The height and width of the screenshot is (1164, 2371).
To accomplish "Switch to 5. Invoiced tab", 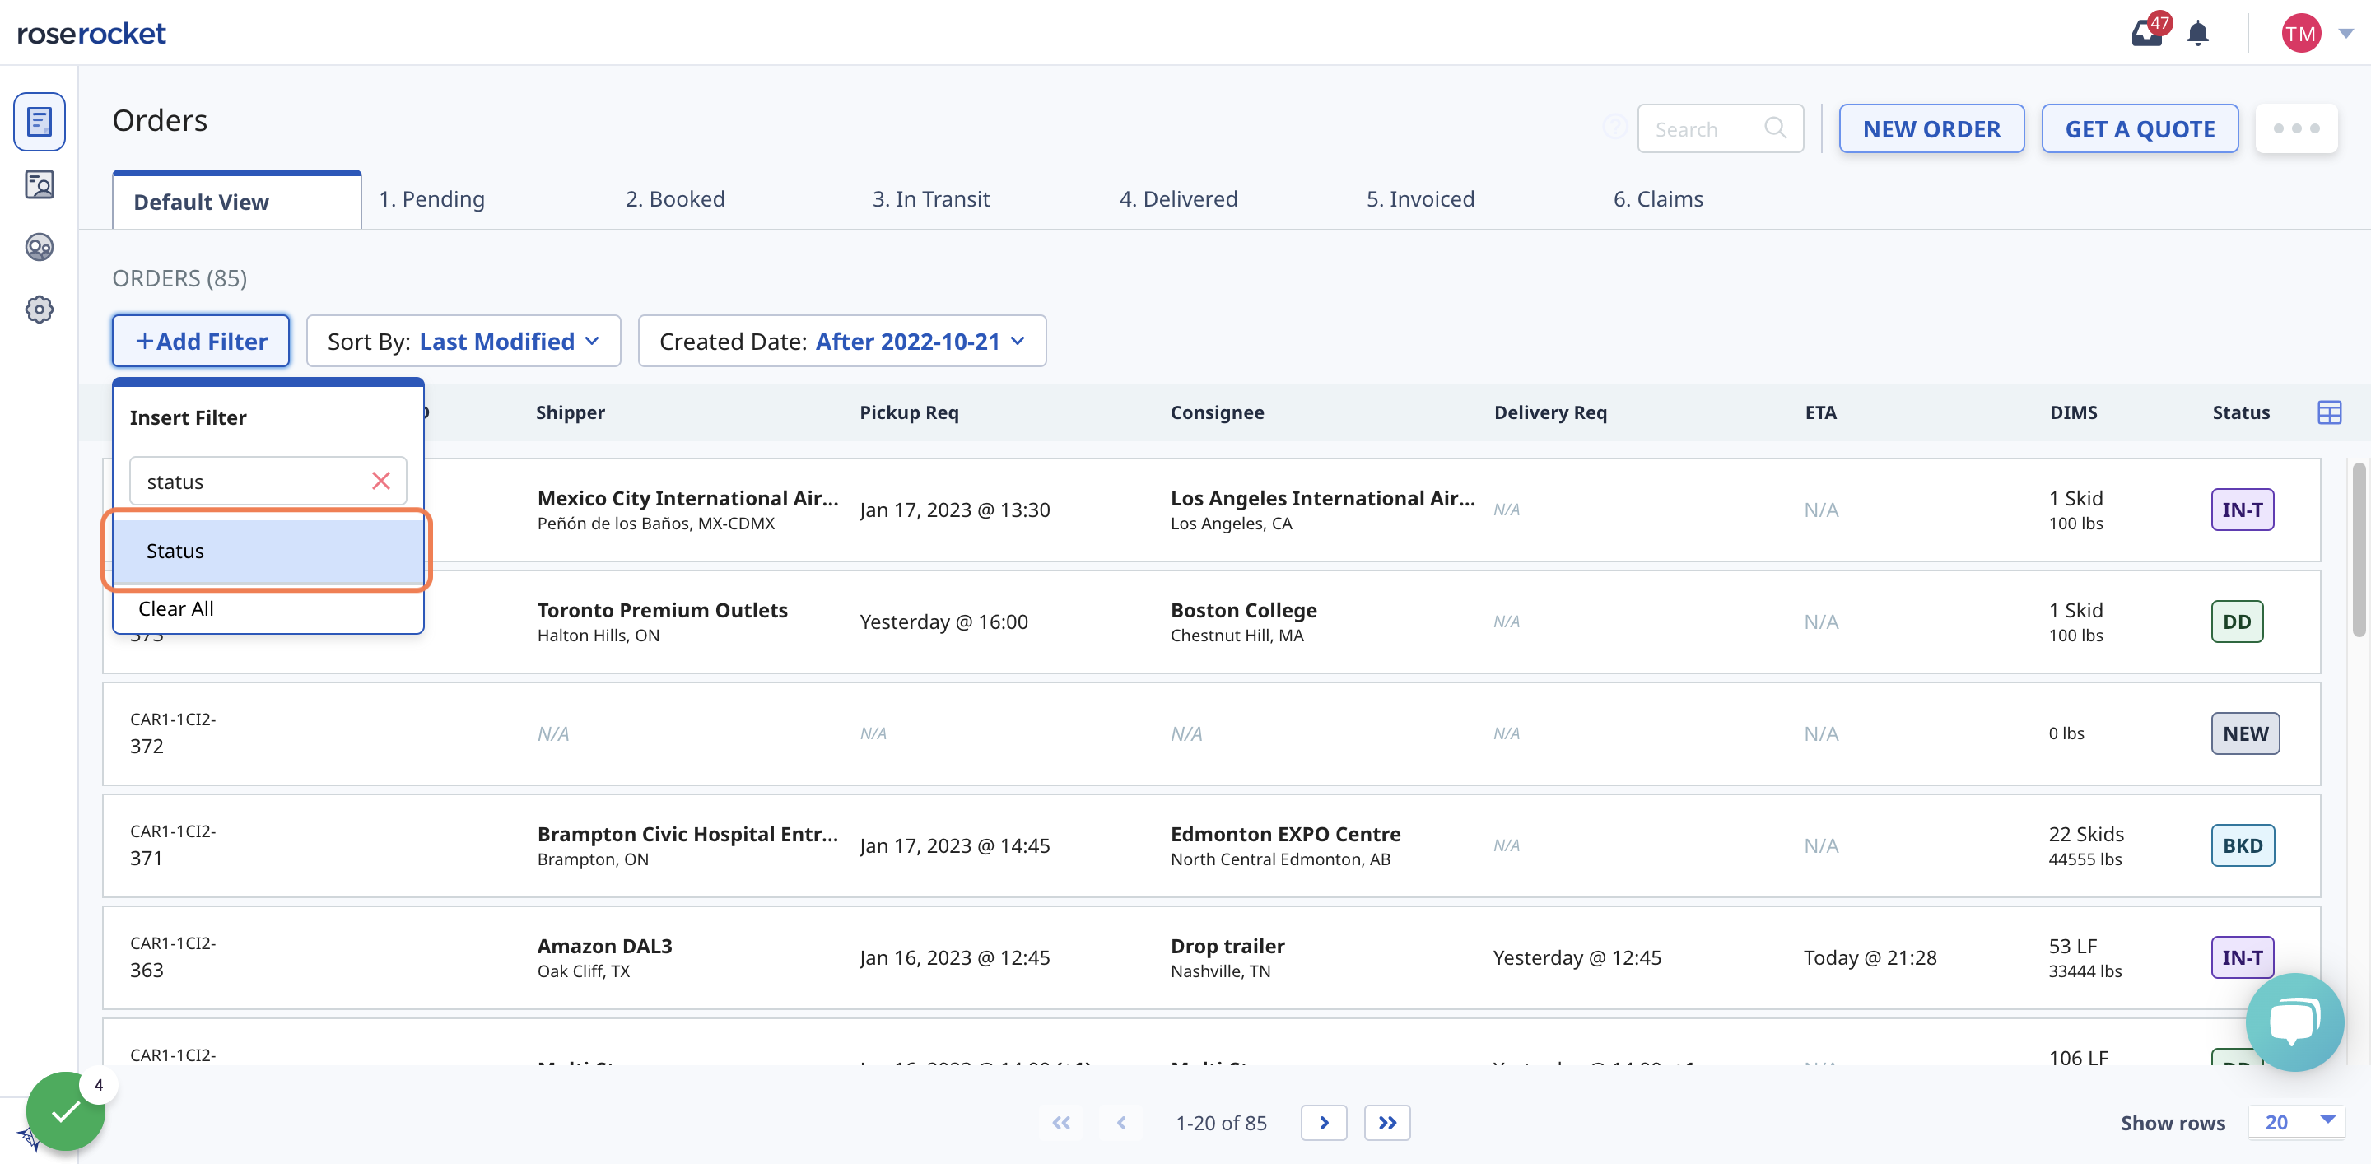I will (x=1420, y=198).
